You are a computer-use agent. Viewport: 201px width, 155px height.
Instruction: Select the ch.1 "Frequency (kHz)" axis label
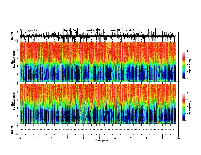click(14, 59)
